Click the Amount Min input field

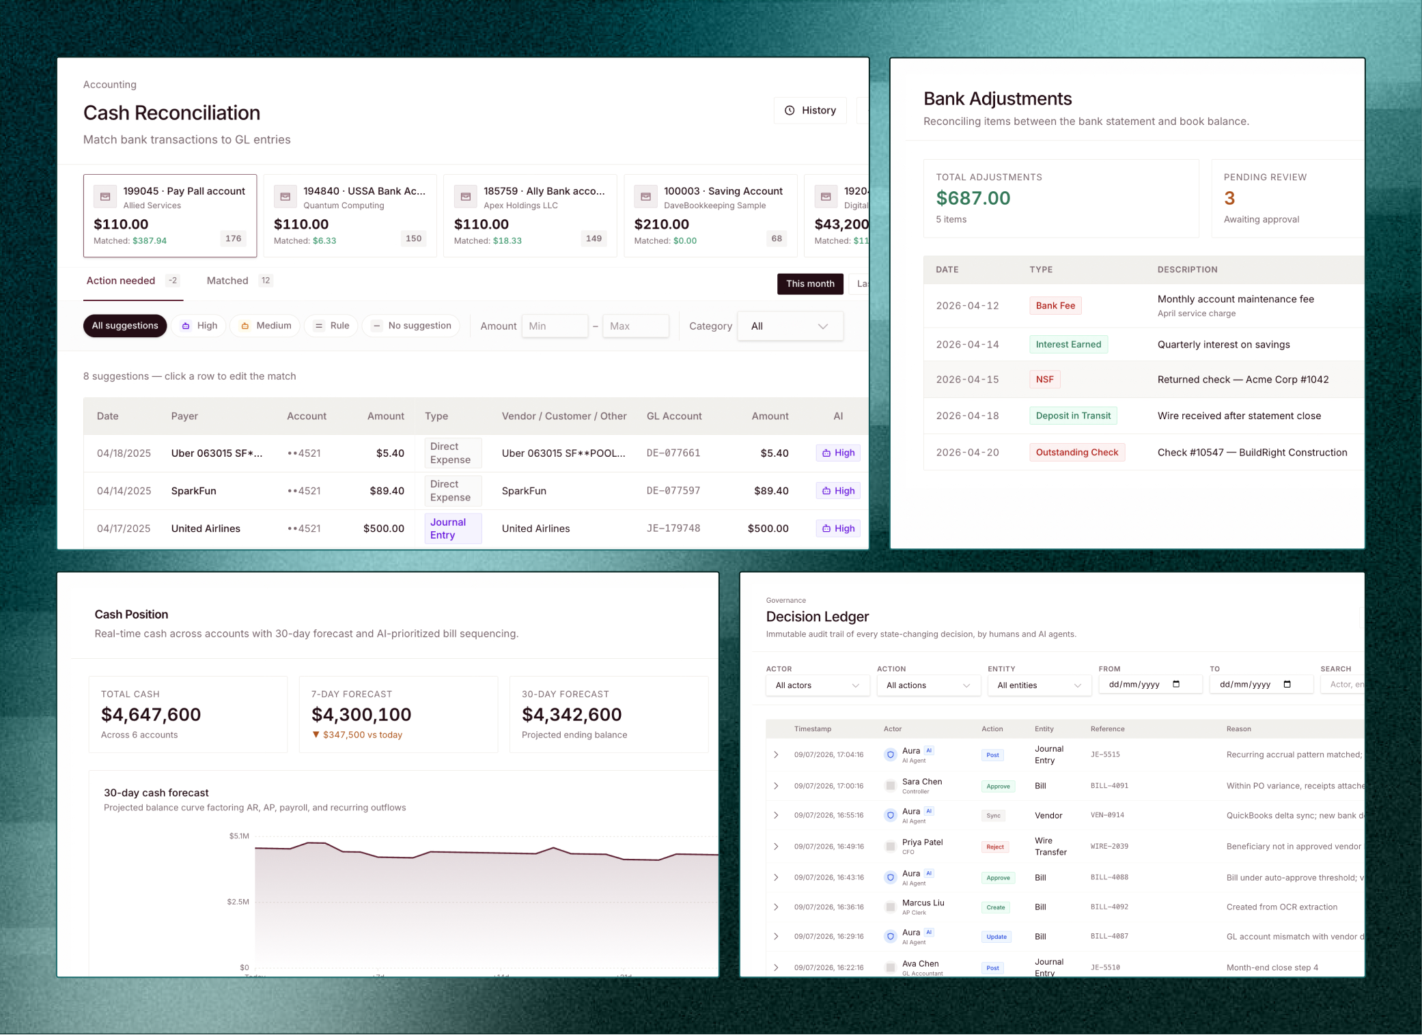[555, 326]
